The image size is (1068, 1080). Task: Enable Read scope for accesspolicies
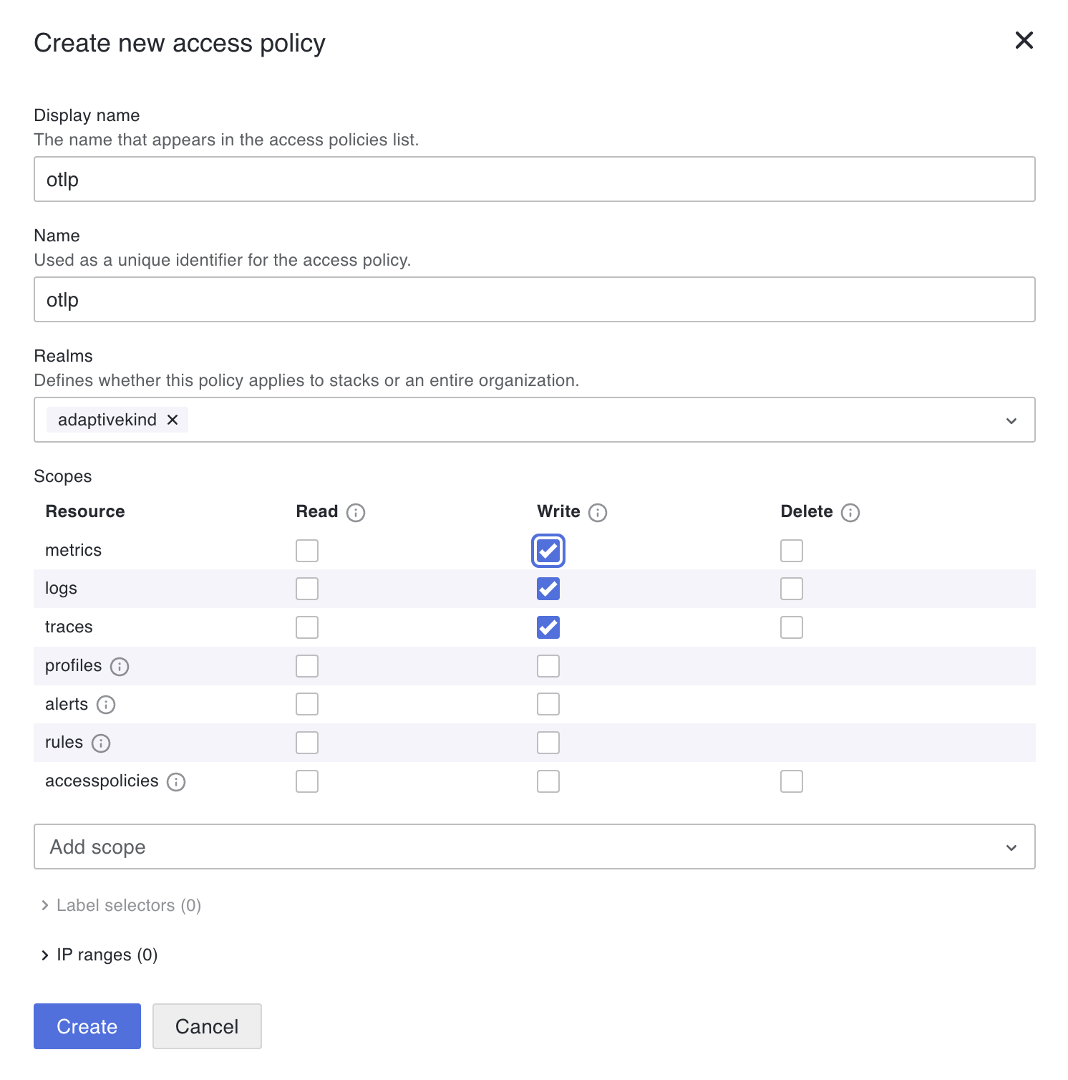(307, 781)
